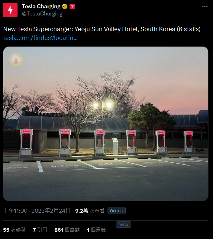Open the three-dot more options menu
Screen dimensions: 213x239
pyautogui.click(x=205, y=7)
